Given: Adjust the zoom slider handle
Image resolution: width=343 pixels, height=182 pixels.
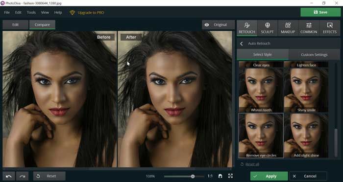Looking at the screenshot, I should coord(193,176).
